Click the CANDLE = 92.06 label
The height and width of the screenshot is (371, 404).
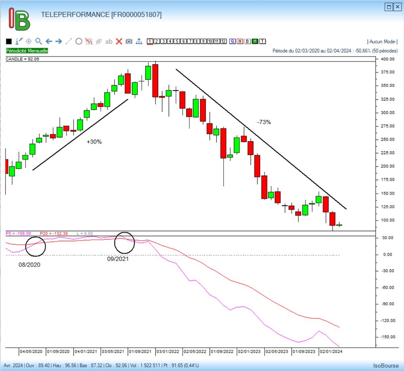coord(22,59)
